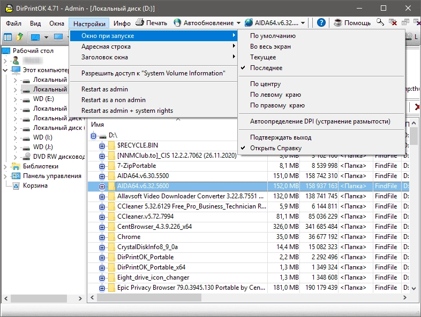Click the tree panel layout icon
This screenshot has width=421, height=317.
pyautogui.click(x=7, y=37)
